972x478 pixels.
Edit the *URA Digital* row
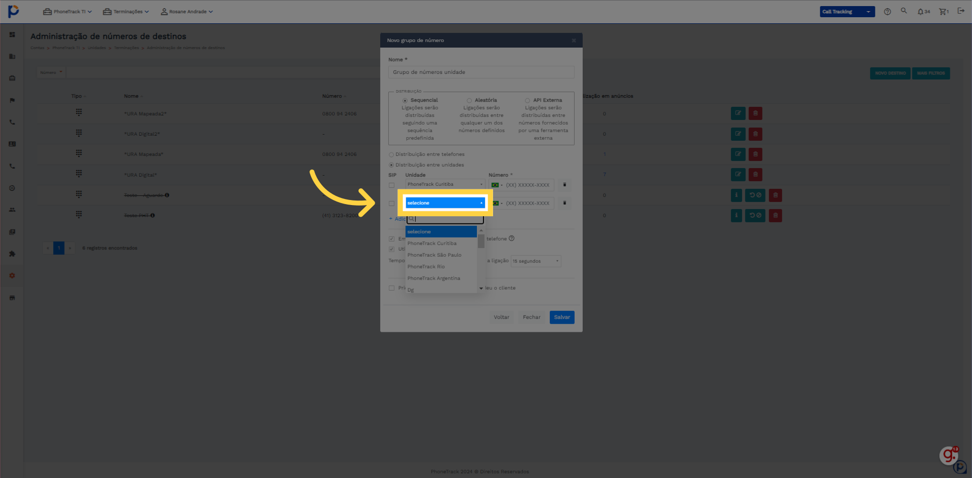738,175
